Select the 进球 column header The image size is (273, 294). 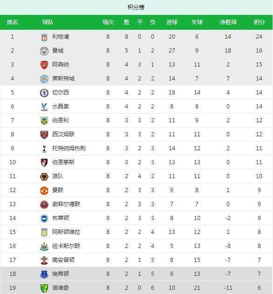171,22
